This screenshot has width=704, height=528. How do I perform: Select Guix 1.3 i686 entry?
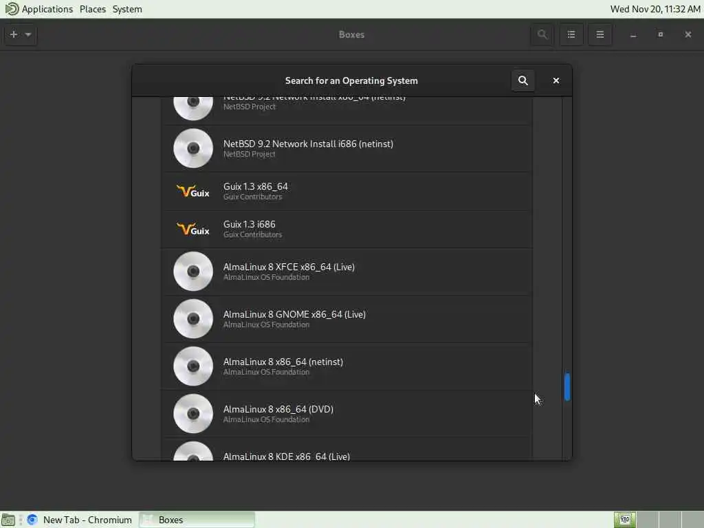[346, 229]
